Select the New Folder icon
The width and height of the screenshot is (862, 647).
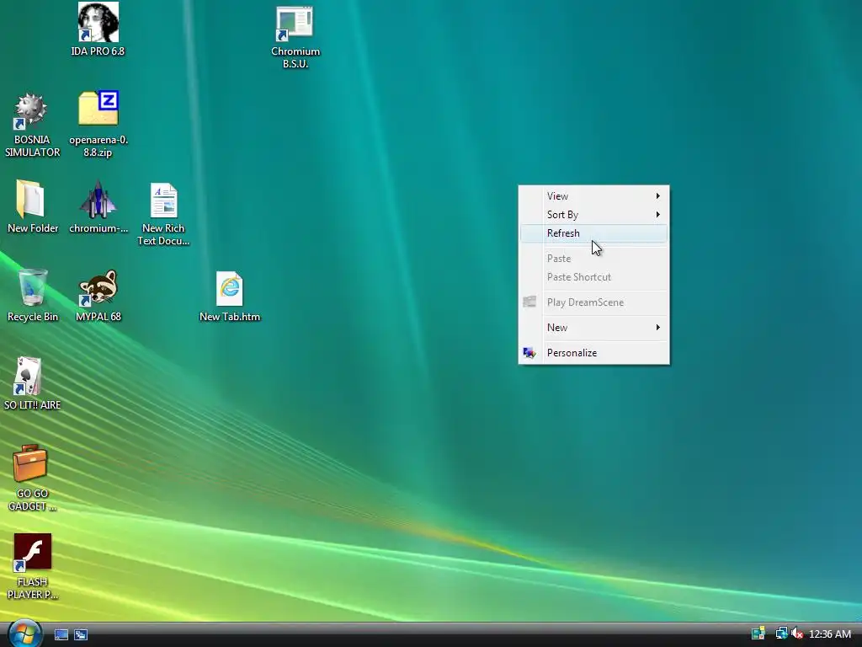[x=33, y=207]
